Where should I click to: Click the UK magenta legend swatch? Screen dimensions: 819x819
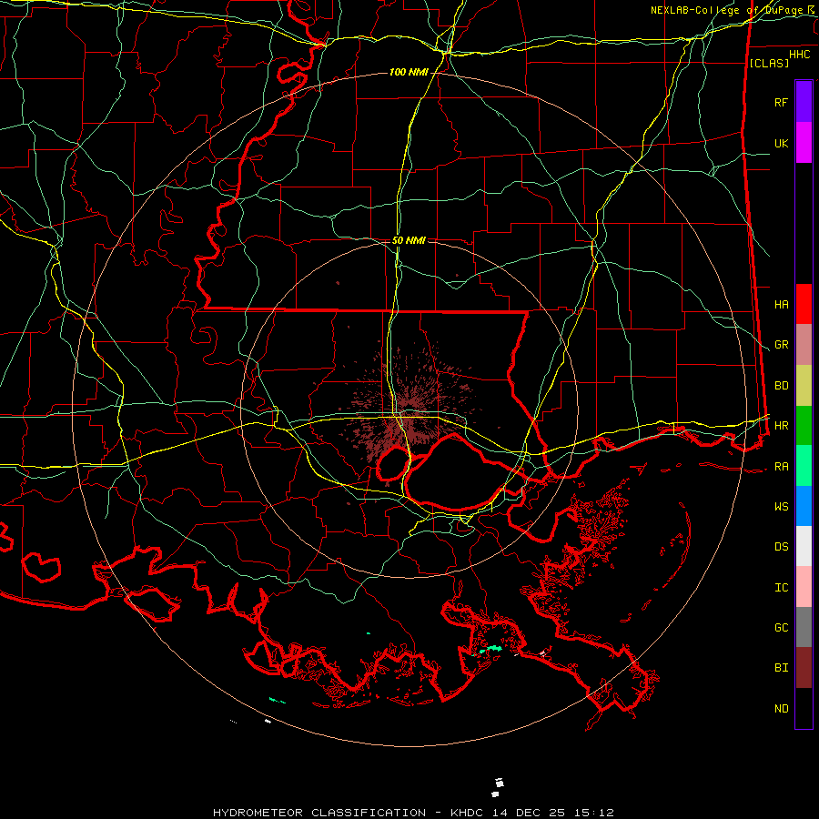[x=804, y=143]
